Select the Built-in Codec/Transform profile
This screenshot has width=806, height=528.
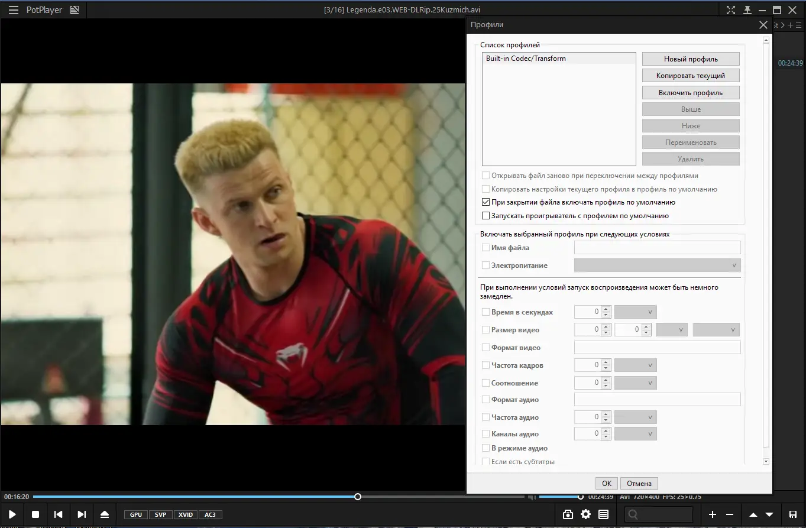tap(559, 59)
